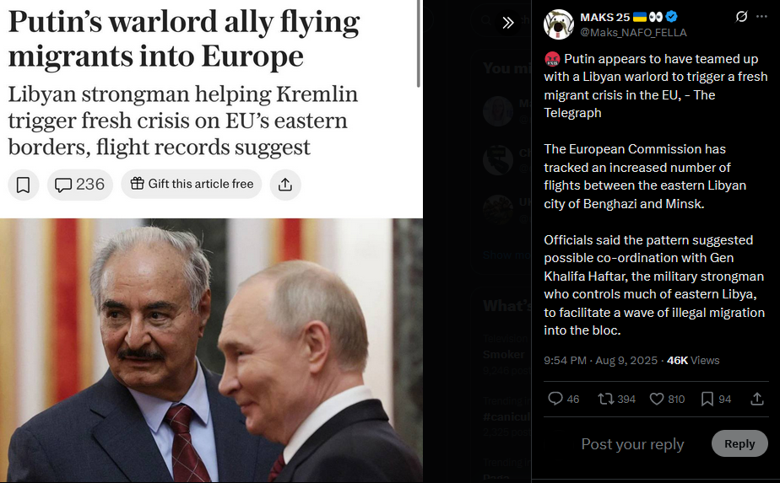Click the Grok circle-slash icon
The width and height of the screenshot is (780, 483).
tap(741, 17)
